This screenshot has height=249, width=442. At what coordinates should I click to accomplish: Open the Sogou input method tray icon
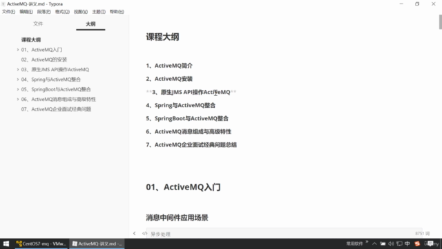(x=417, y=243)
